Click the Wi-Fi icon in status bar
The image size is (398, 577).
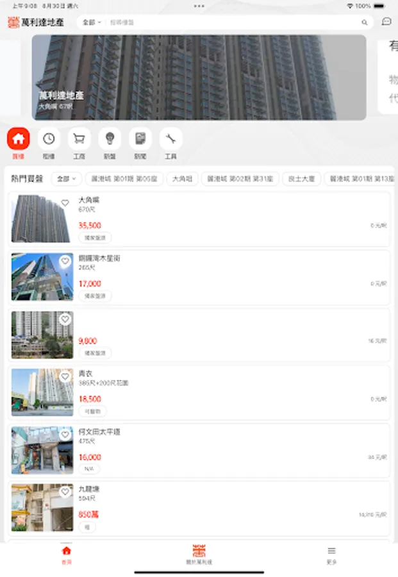350,6
